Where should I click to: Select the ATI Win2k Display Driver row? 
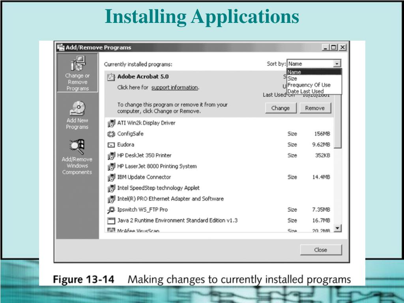pyautogui.click(x=219, y=123)
